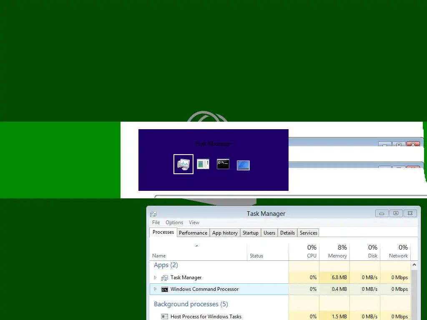Switch to the Details tab

288,233
